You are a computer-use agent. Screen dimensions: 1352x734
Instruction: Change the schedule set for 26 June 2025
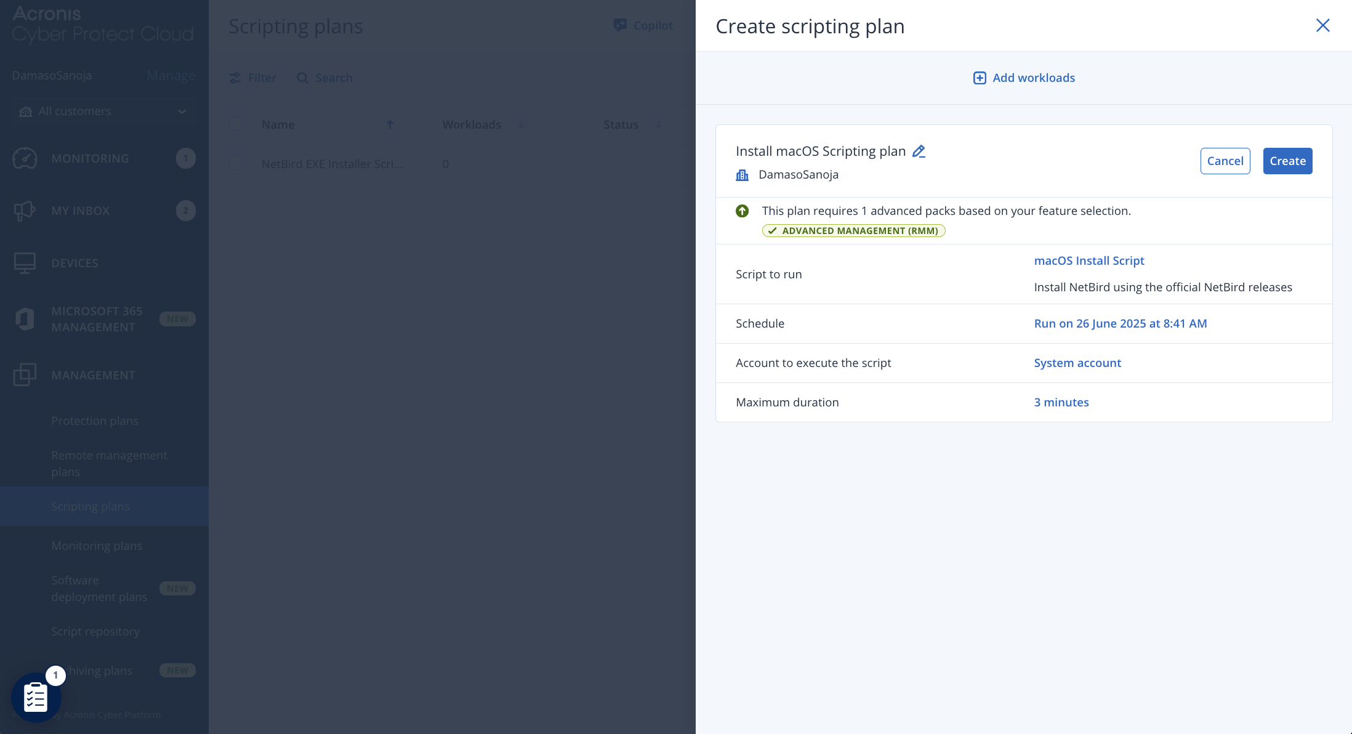pyautogui.click(x=1120, y=323)
